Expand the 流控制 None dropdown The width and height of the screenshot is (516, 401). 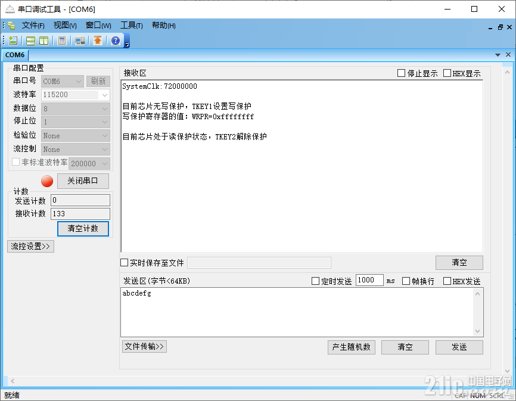coord(76,150)
